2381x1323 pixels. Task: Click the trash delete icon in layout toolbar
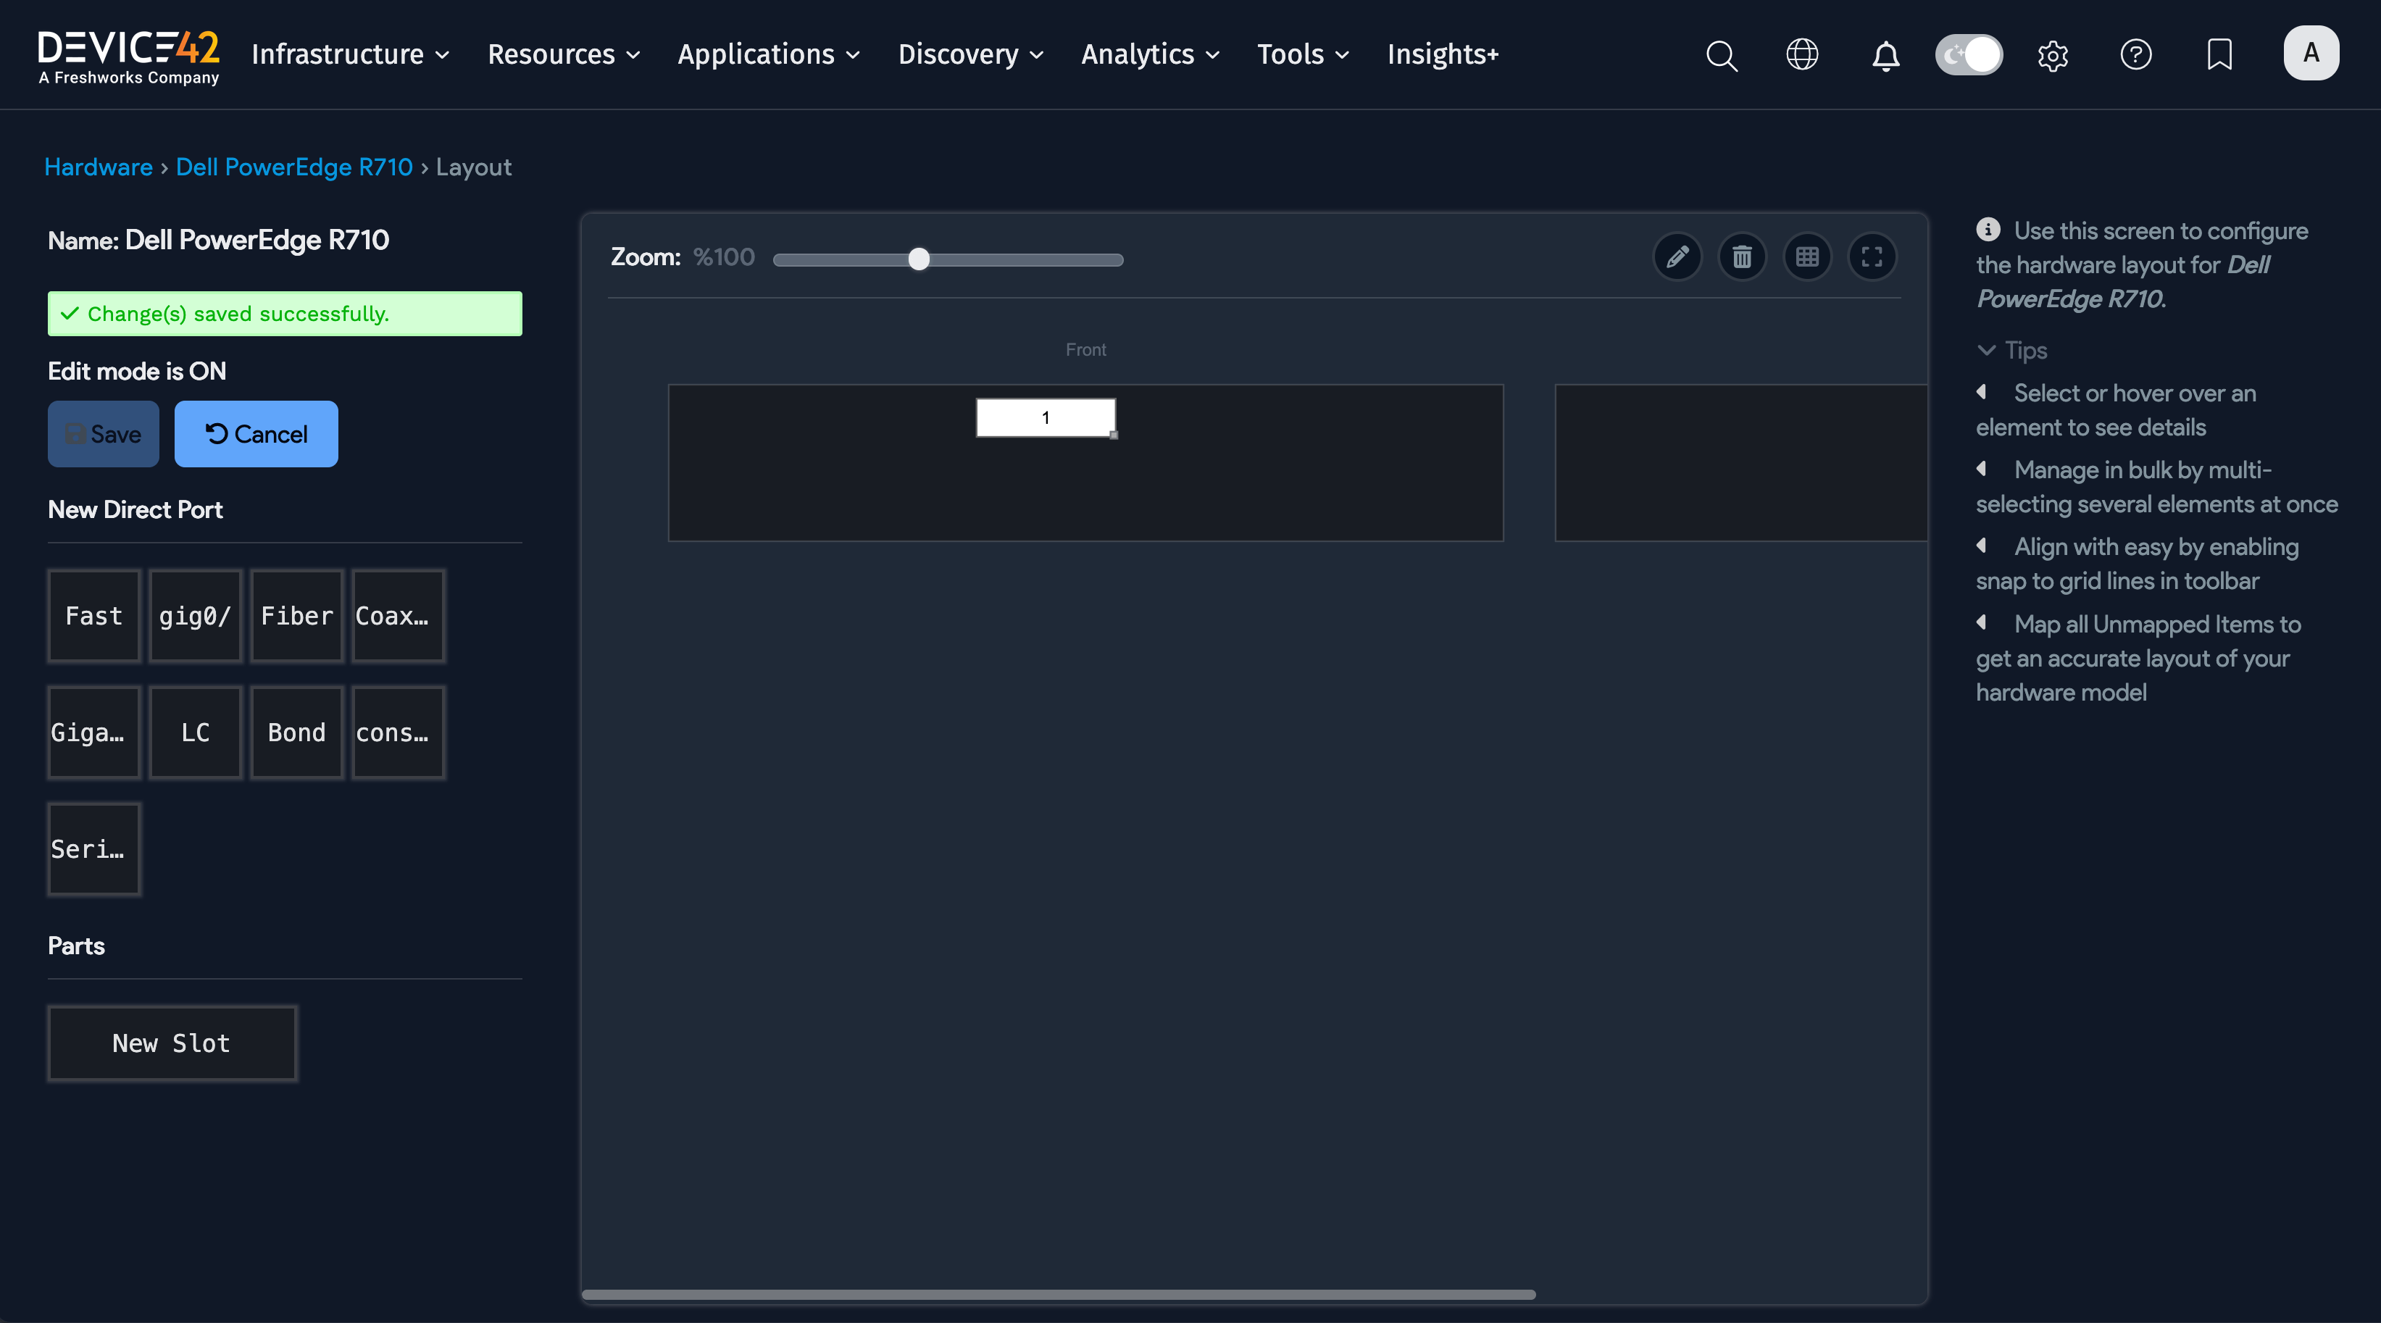(1741, 257)
